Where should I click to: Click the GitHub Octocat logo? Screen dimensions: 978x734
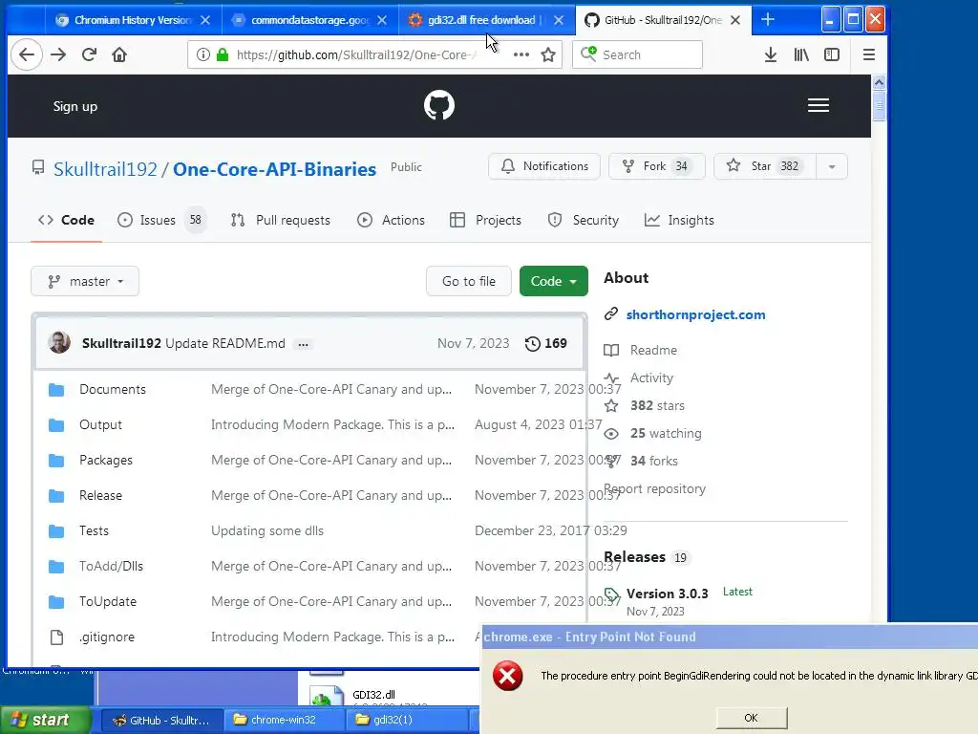[x=439, y=105]
